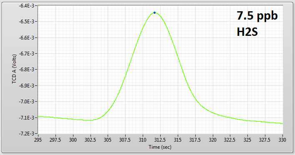The width and height of the screenshot is (295, 155).
Task: Click the -7.2E-3 y-axis minimum value
Action: (26, 134)
